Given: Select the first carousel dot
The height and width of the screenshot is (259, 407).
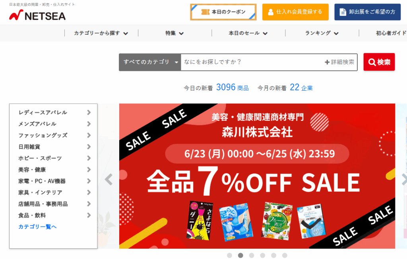Looking at the screenshot, I should (x=229, y=255).
